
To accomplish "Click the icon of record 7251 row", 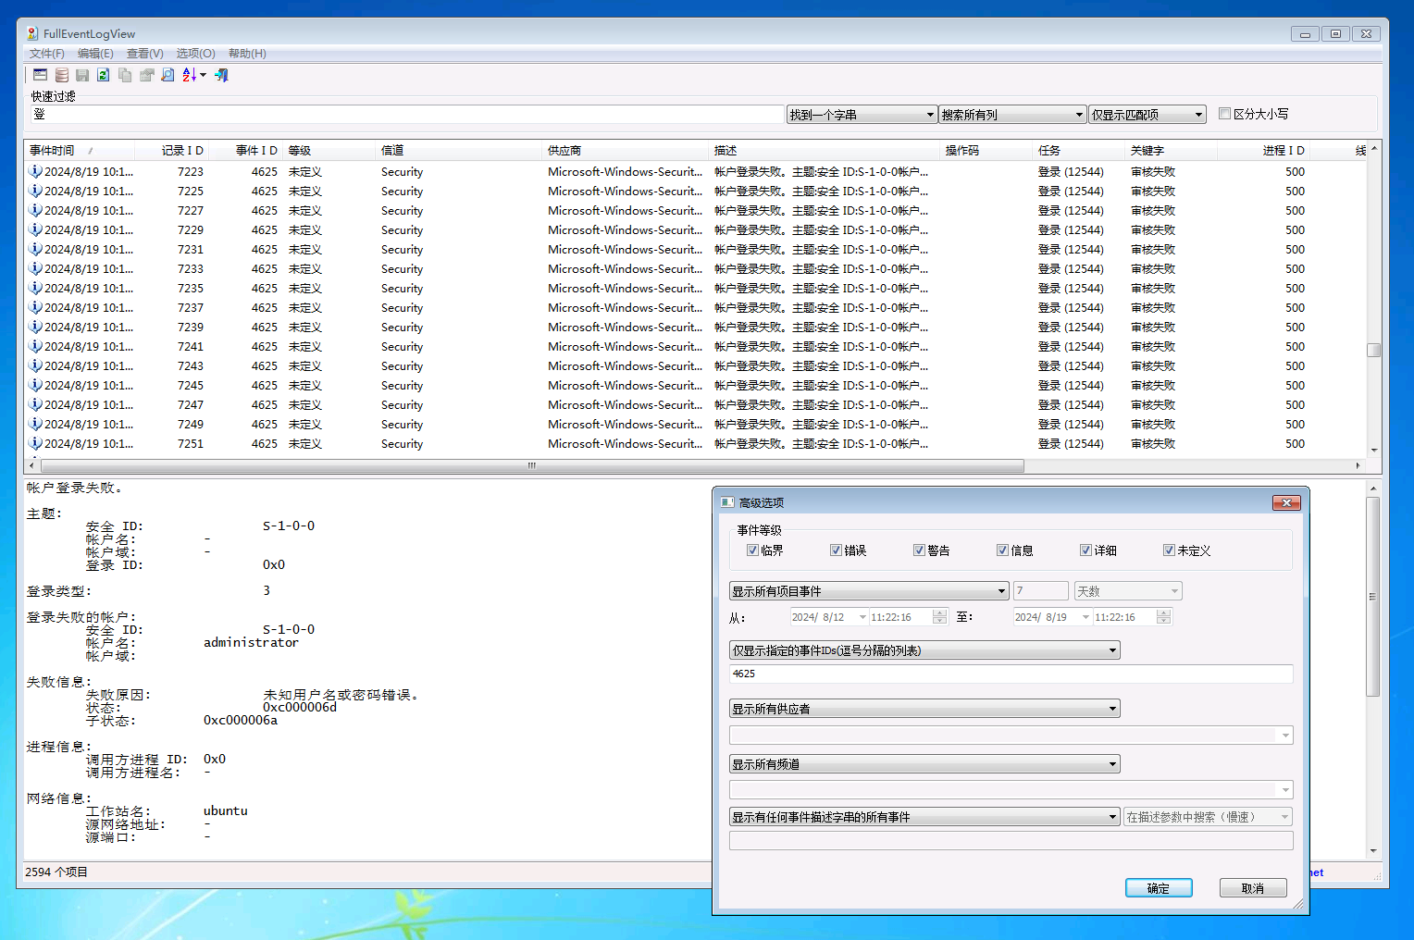I will [x=35, y=443].
